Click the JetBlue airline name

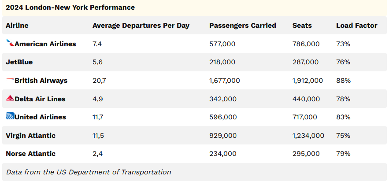(19, 62)
